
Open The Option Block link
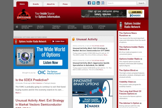[127, 70]
